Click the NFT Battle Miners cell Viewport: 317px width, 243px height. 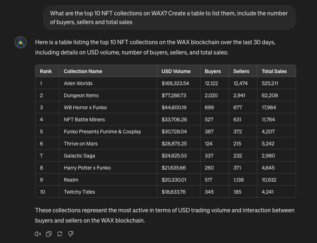pos(84,119)
